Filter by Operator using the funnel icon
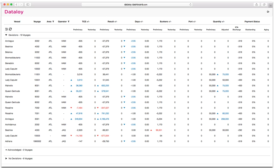This screenshot has height=168, width=274. 68,22
